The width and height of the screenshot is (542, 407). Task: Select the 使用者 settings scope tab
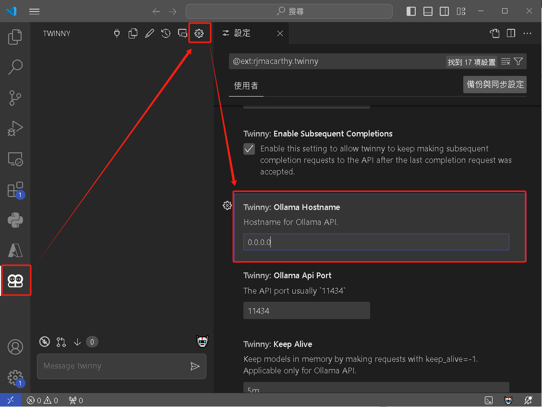click(246, 86)
